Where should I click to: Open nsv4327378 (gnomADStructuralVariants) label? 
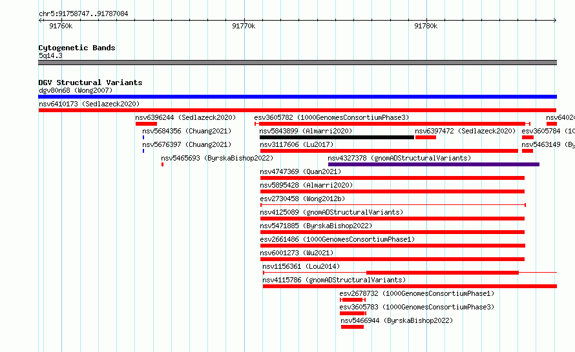point(399,158)
